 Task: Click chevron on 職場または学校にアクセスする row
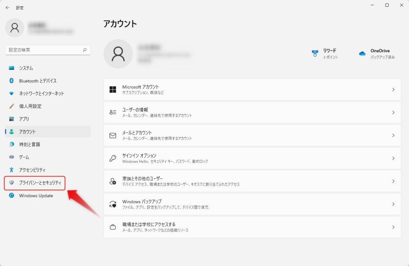(393, 227)
